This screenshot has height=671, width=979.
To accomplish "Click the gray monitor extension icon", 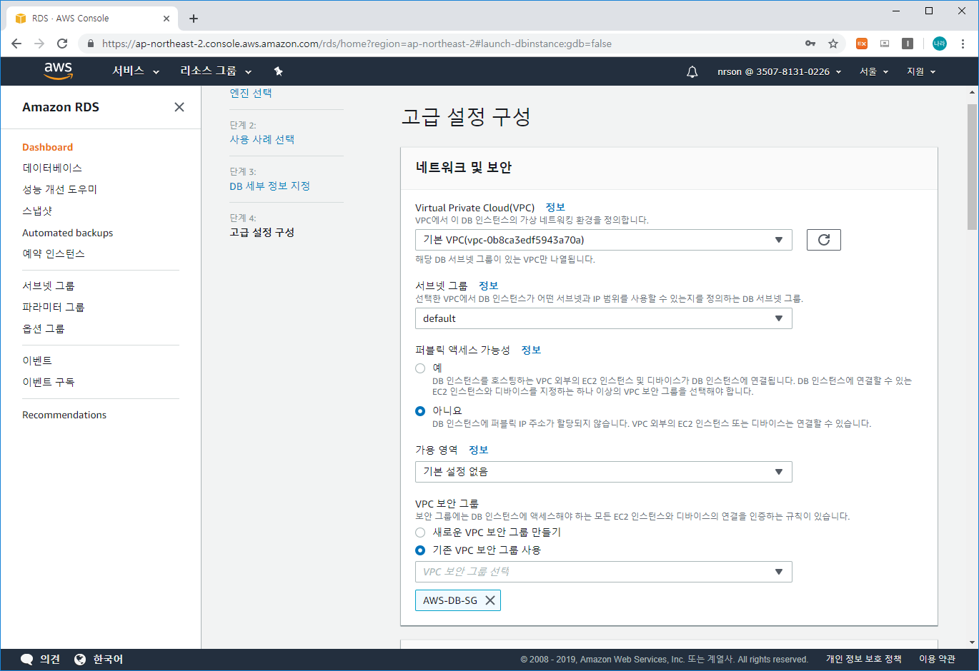I will 885,44.
